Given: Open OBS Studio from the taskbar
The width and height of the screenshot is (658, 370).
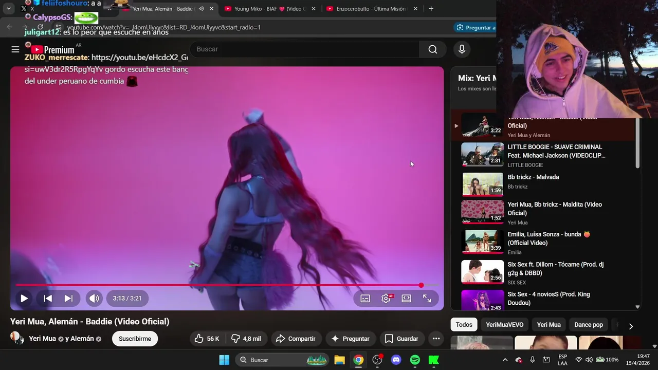Looking at the screenshot, I should click(377, 360).
